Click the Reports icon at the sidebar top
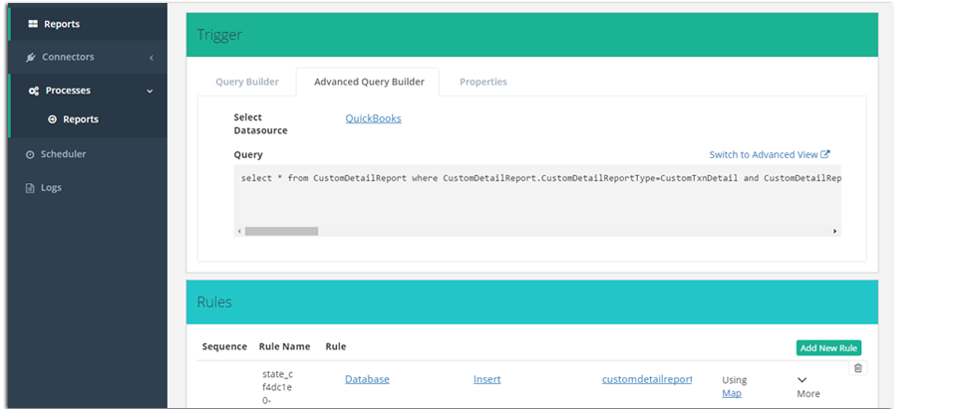The image size is (961, 409). (x=33, y=24)
